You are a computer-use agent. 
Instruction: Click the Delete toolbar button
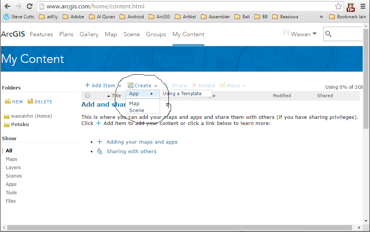204,85
